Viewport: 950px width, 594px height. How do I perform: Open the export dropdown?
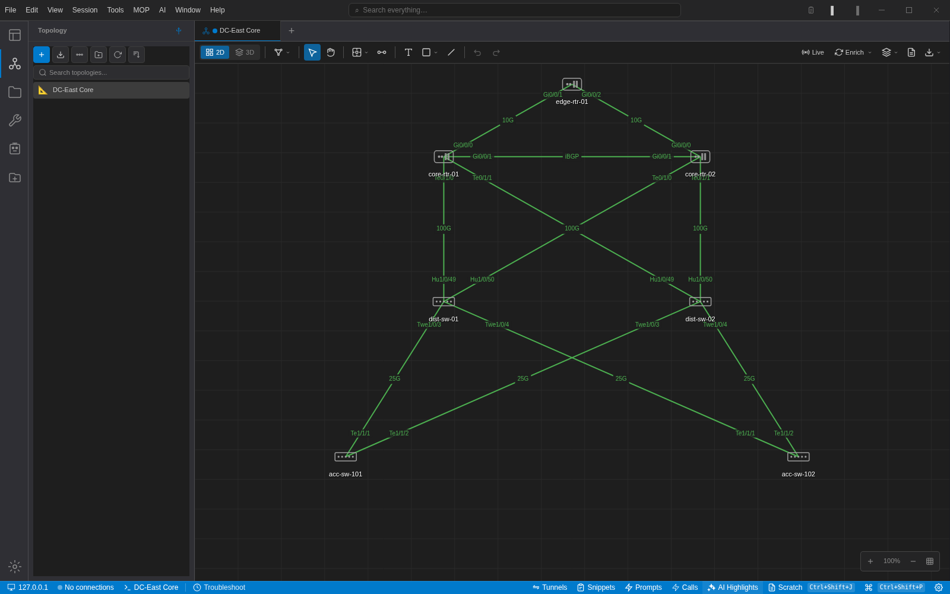(933, 52)
